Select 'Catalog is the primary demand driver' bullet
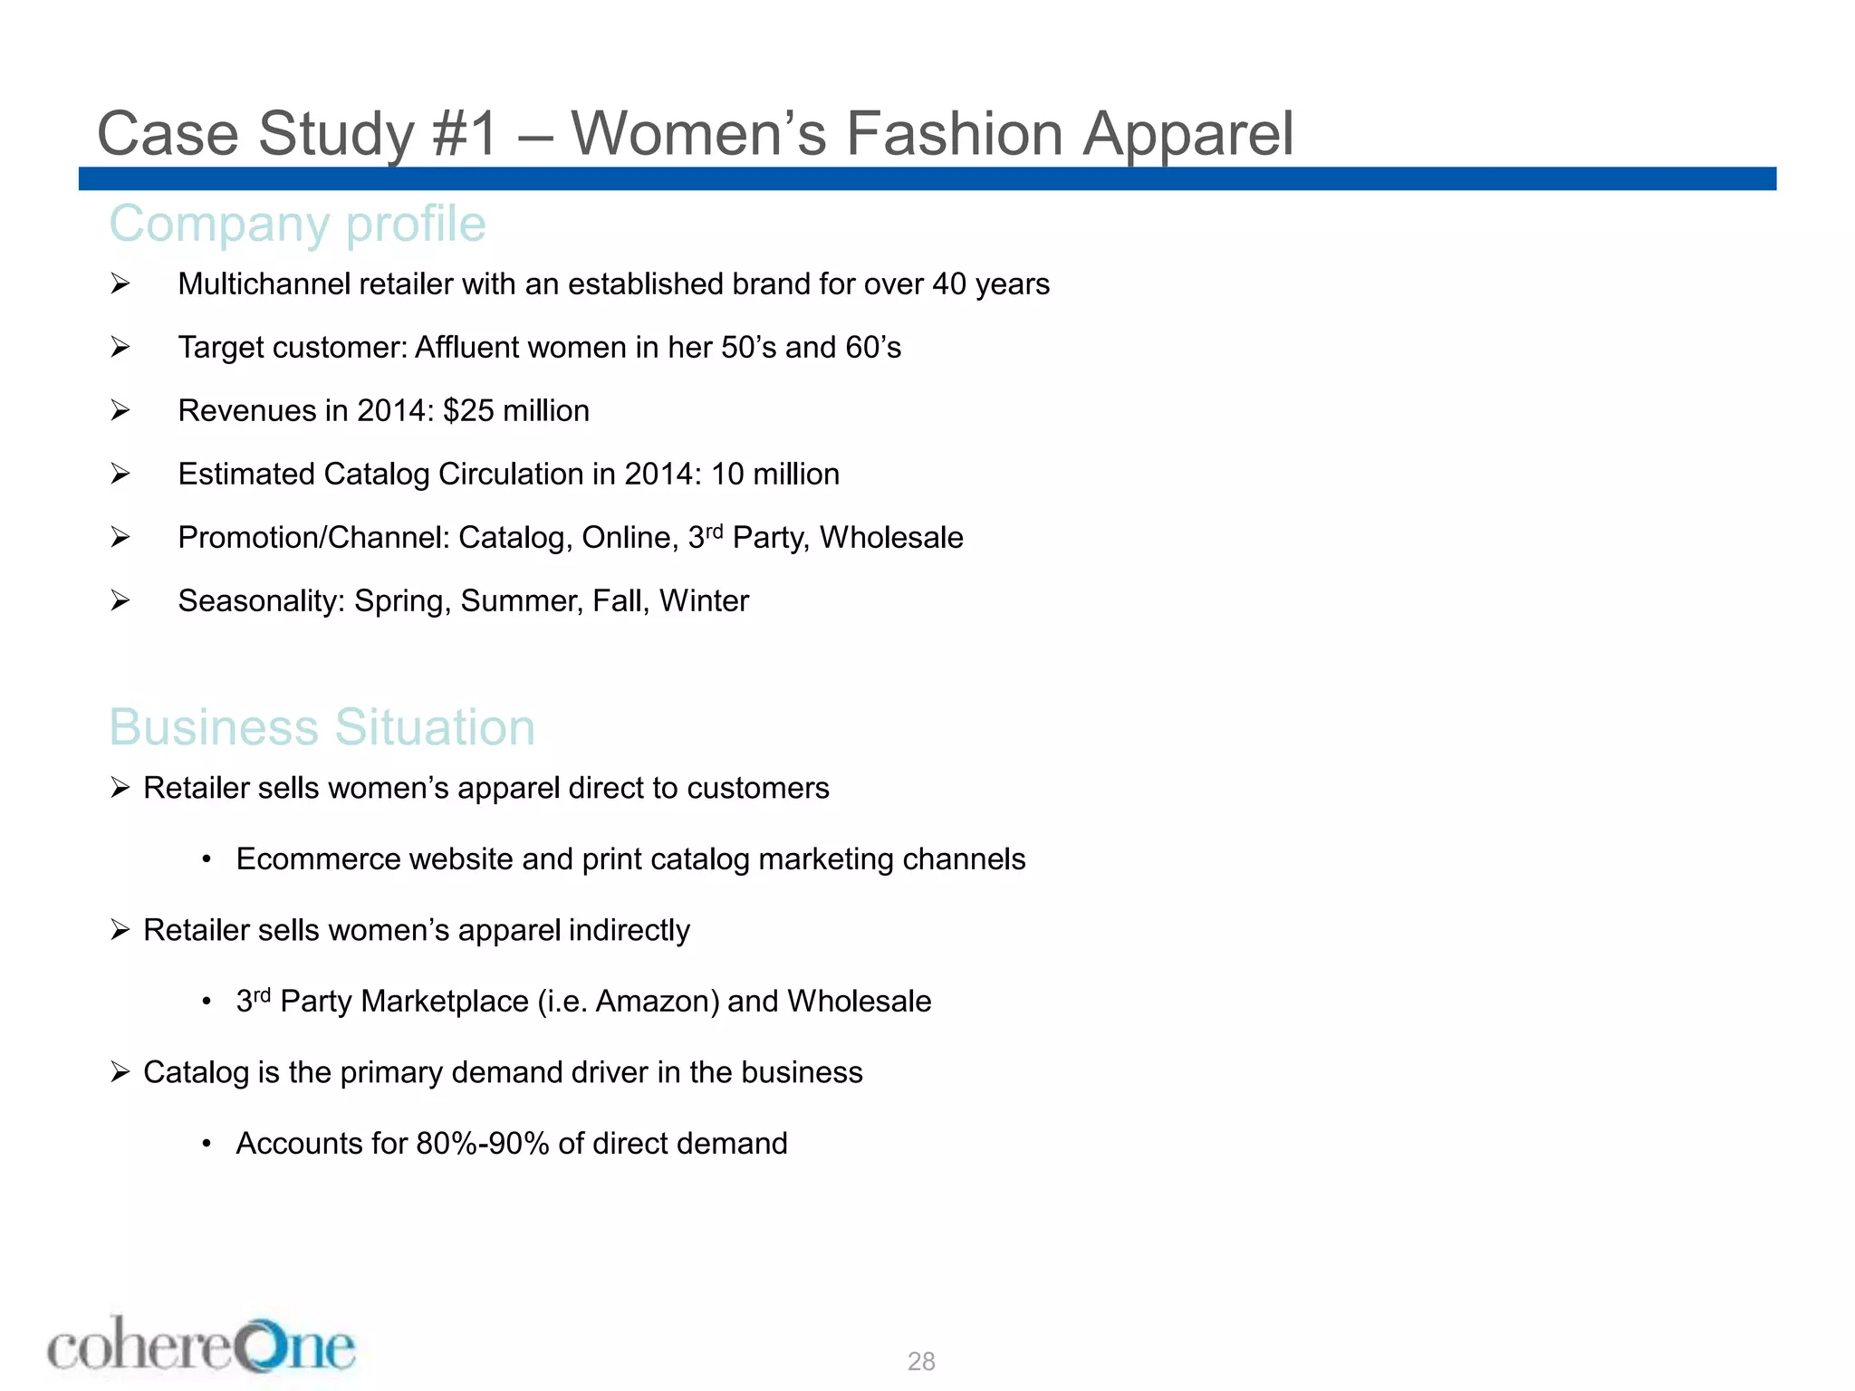 [x=503, y=1072]
